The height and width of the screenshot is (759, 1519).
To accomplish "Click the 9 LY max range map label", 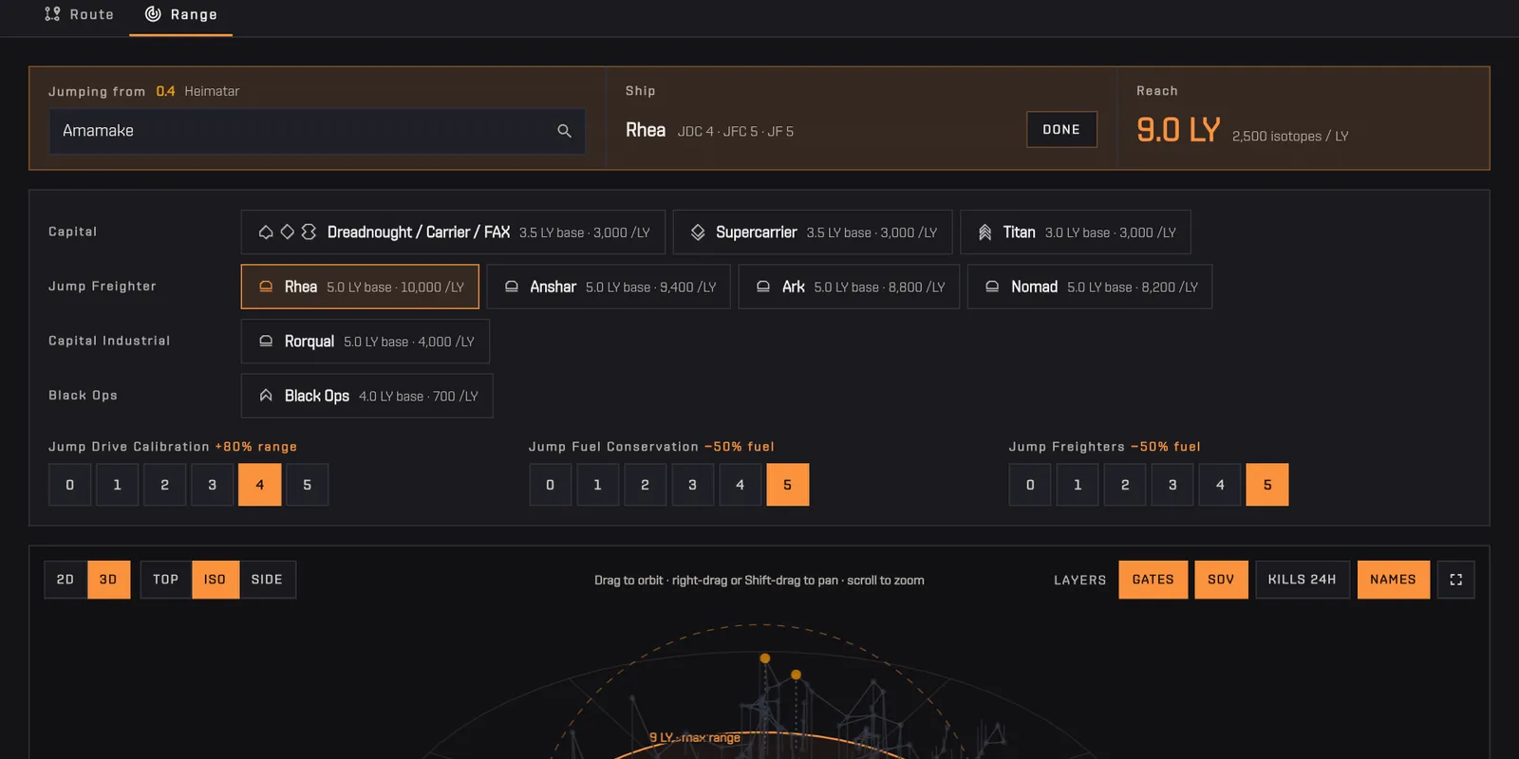I will pyautogui.click(x=695, y=737).
